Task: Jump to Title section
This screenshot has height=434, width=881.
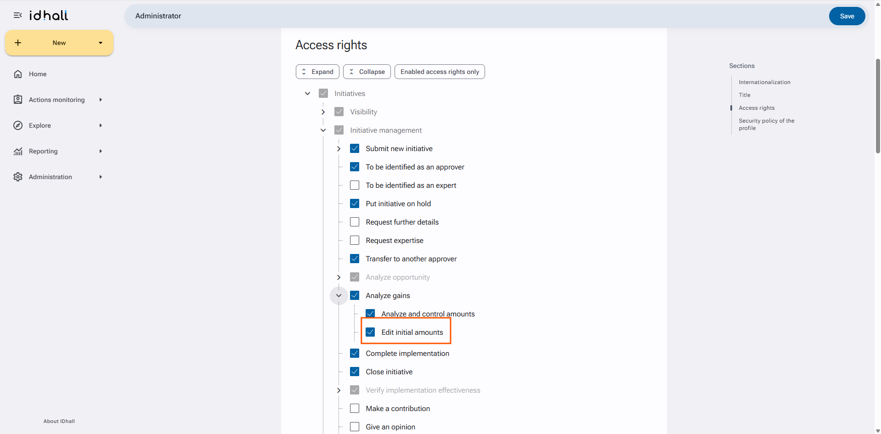Action: (745, 95)
